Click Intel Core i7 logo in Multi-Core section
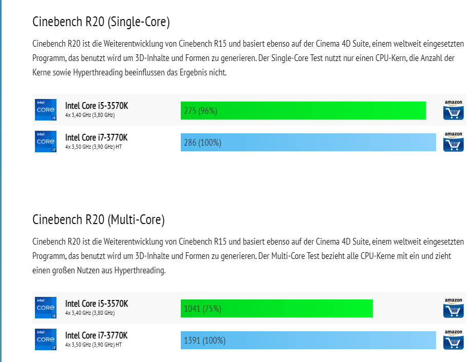 coord(46,340)
